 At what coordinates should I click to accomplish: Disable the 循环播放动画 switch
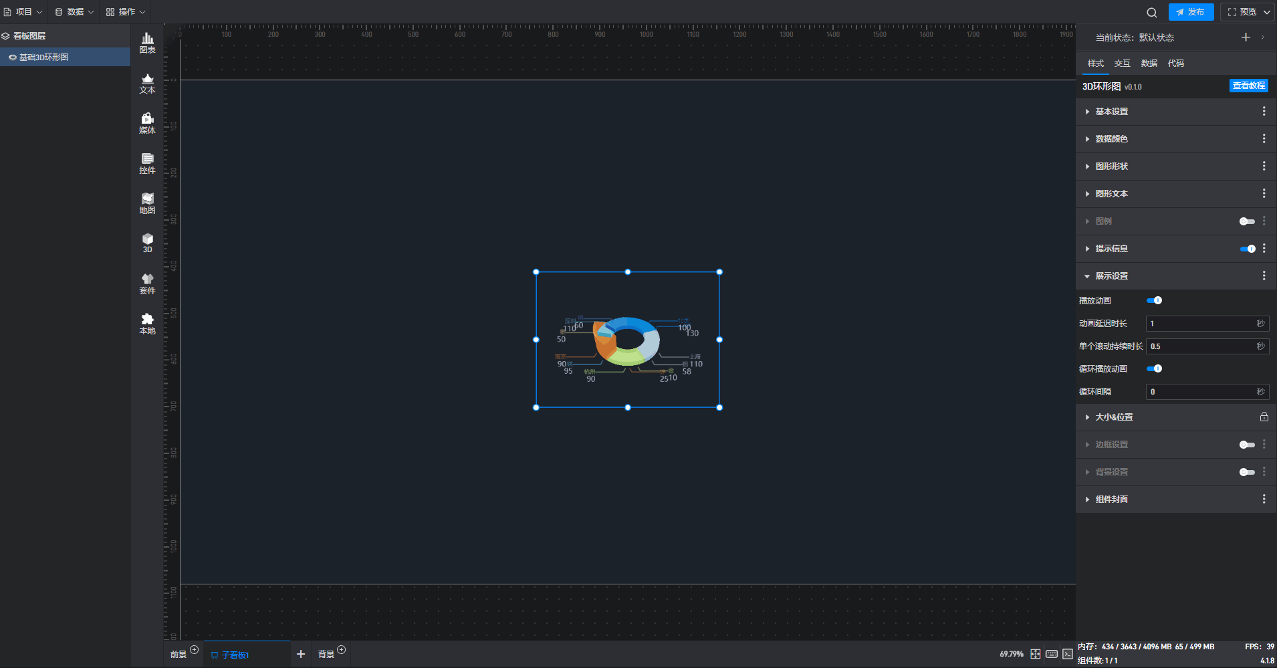tap(1154, 368)
